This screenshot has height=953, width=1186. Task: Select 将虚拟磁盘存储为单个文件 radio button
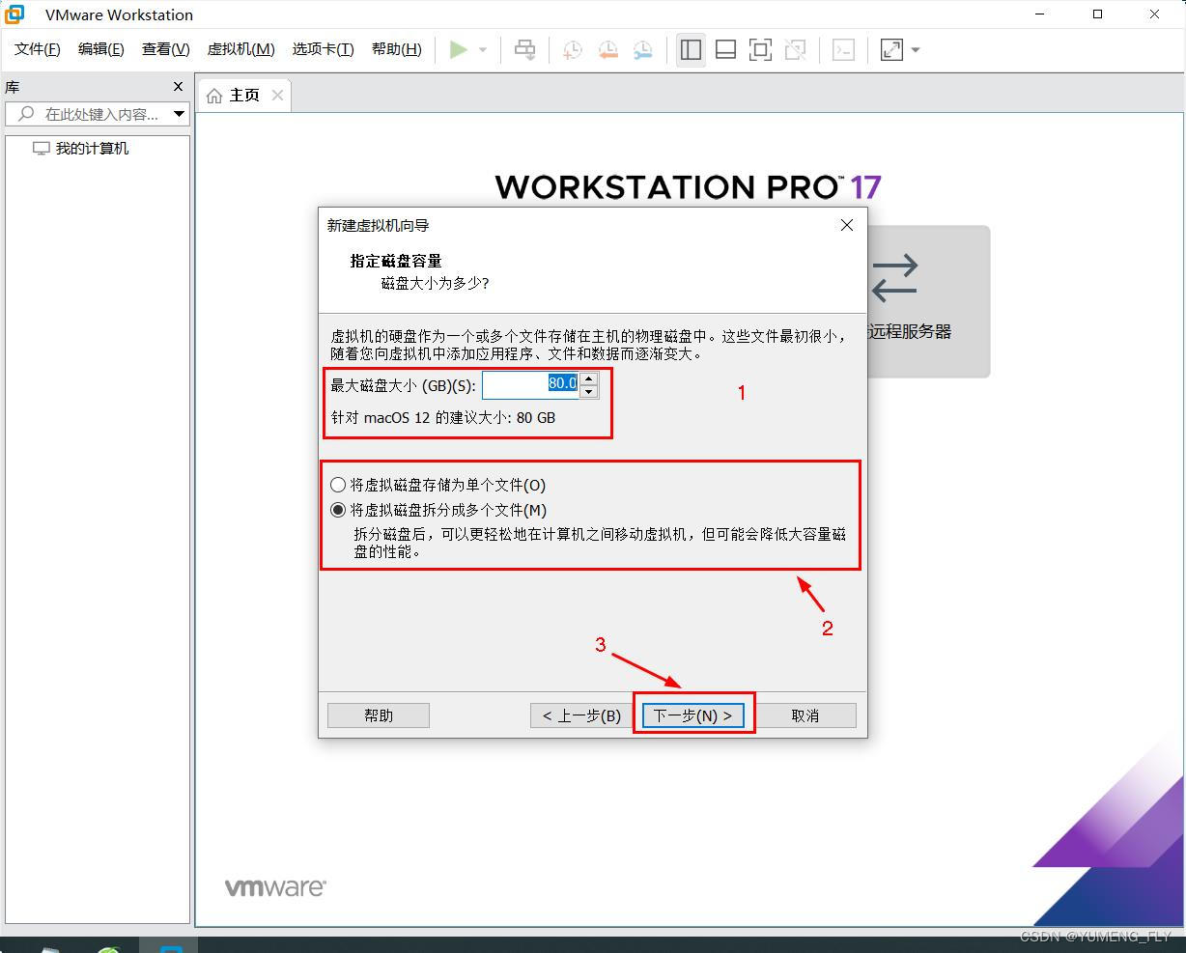tap(338, 485)
